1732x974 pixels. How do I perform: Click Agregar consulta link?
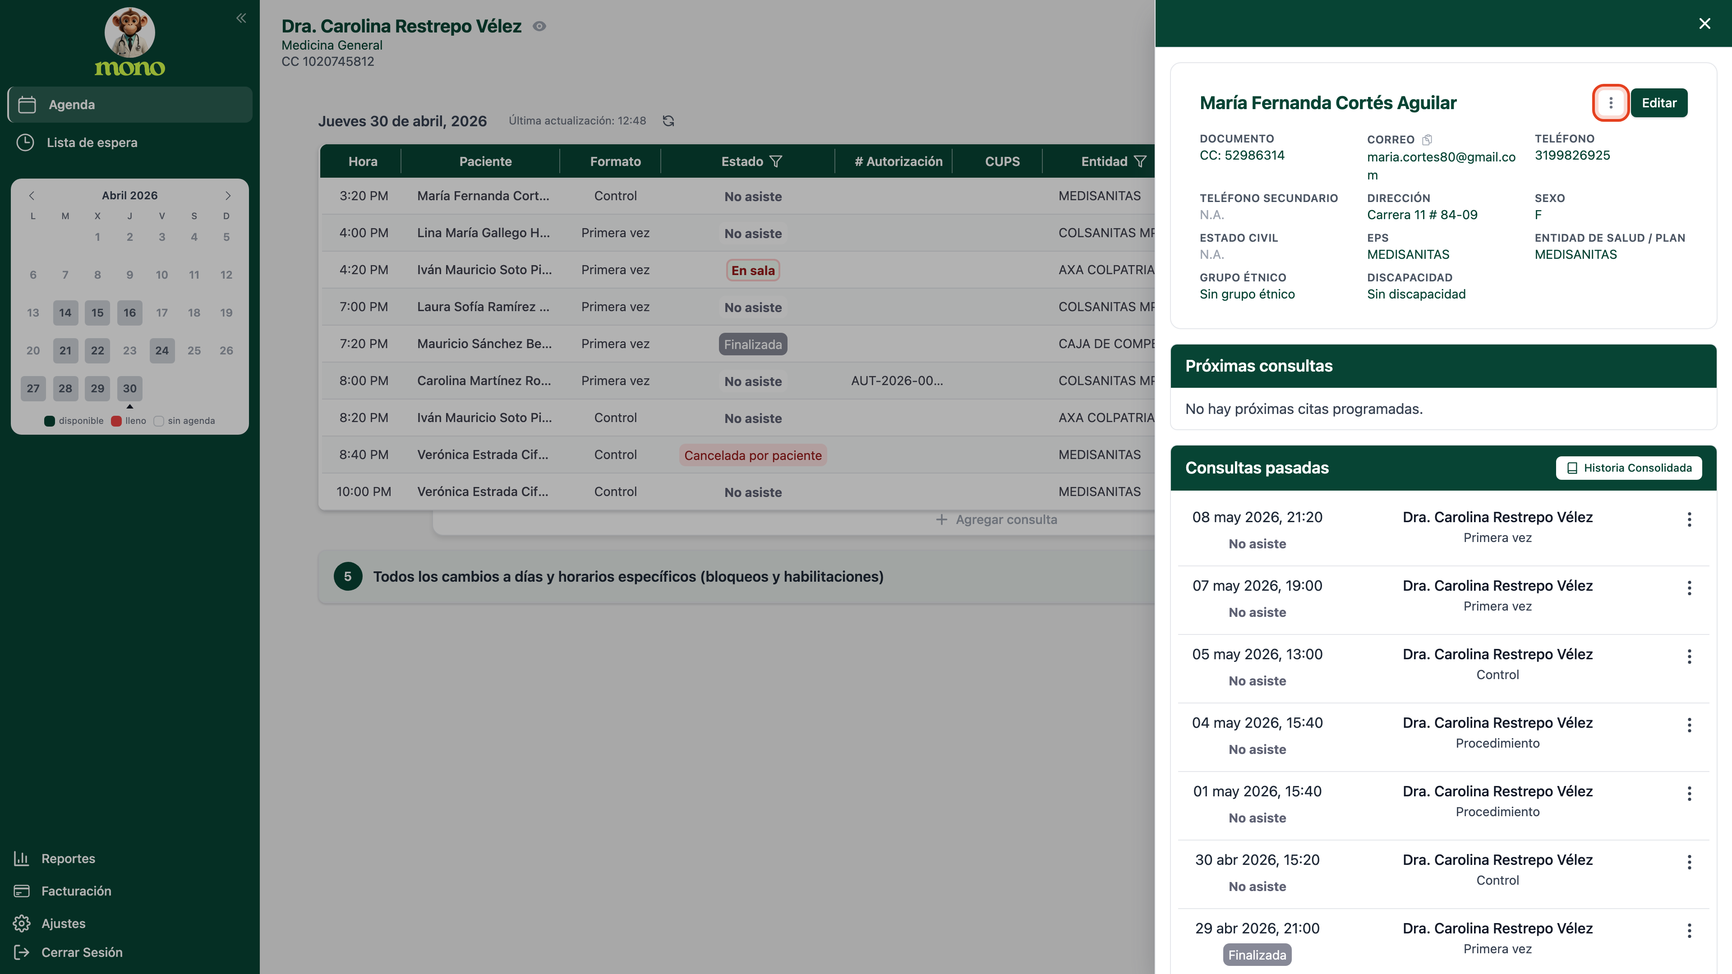tap(996, 519)
